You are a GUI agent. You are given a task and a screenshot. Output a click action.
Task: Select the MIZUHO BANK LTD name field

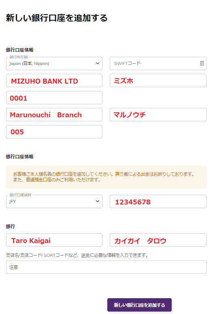[54, 80]
